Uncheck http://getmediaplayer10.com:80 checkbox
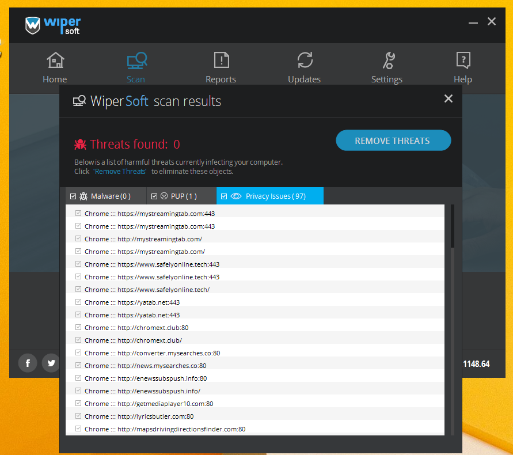The height and width of the screenshot is (455, 513). 78,404
